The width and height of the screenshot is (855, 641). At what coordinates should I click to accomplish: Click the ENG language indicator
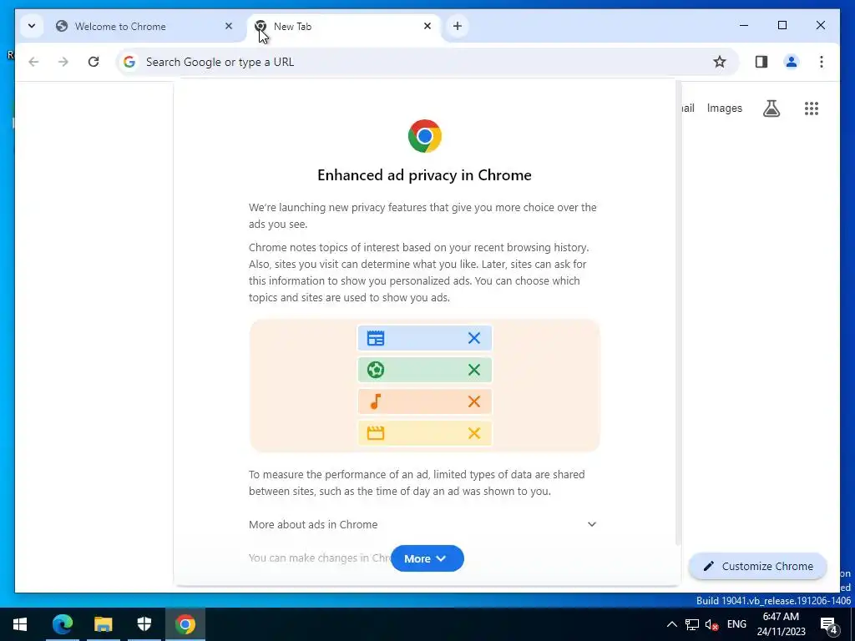[x=736, y=624]
